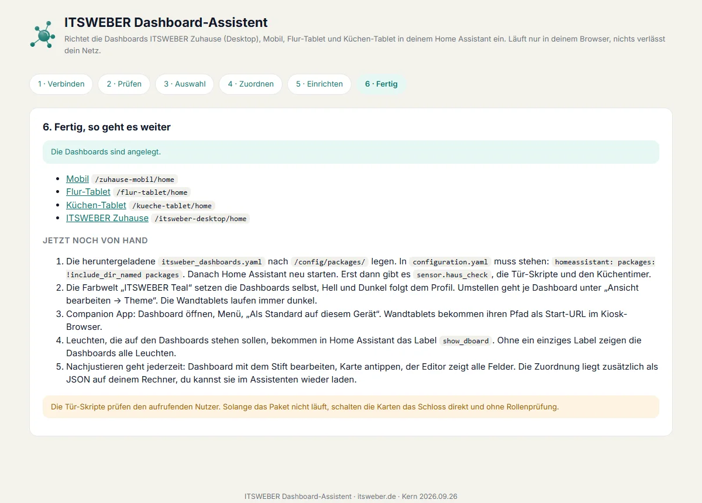Open the ITSWEBER Zuhause dashboard link
Image resolution: width=702 pixels, height=503 pixels.
click(107, 218)
